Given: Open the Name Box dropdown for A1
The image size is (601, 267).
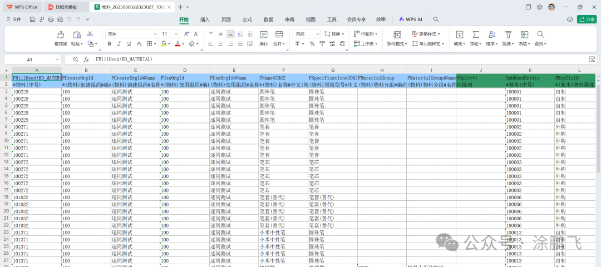Looking at the screenshot, I should tap(57, 59).
